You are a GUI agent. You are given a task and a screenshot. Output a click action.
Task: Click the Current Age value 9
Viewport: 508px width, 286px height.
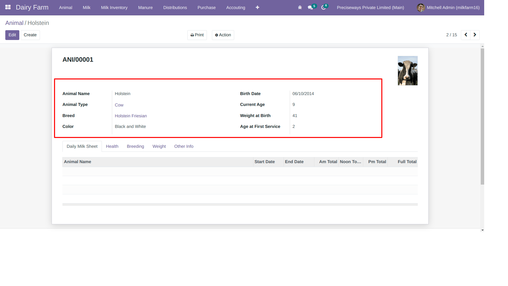tap(294, 105)
